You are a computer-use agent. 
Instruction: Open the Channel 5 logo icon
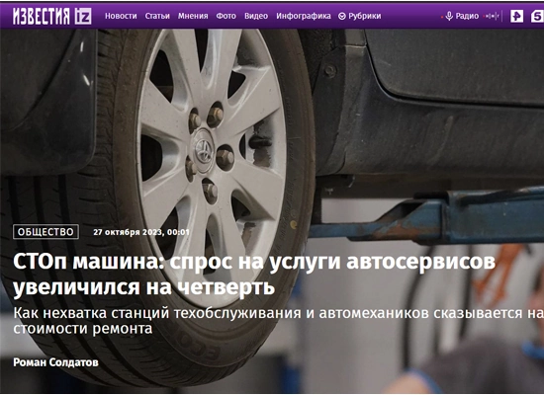(537, 16)
